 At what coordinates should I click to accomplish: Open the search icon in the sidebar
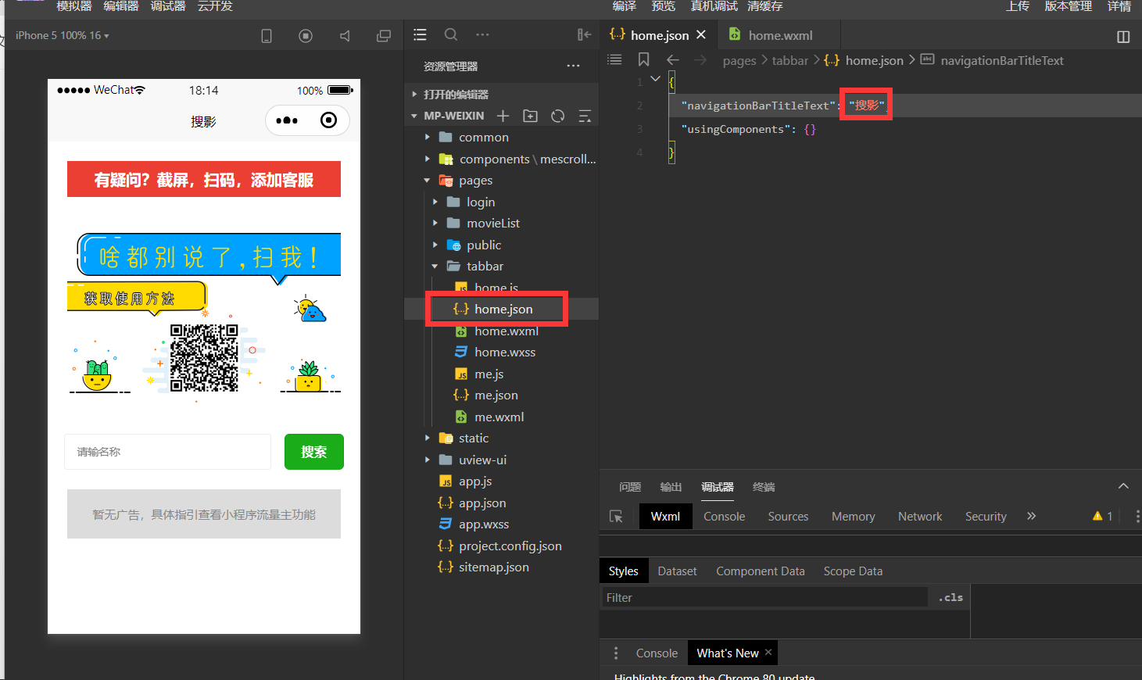(451, 34)
